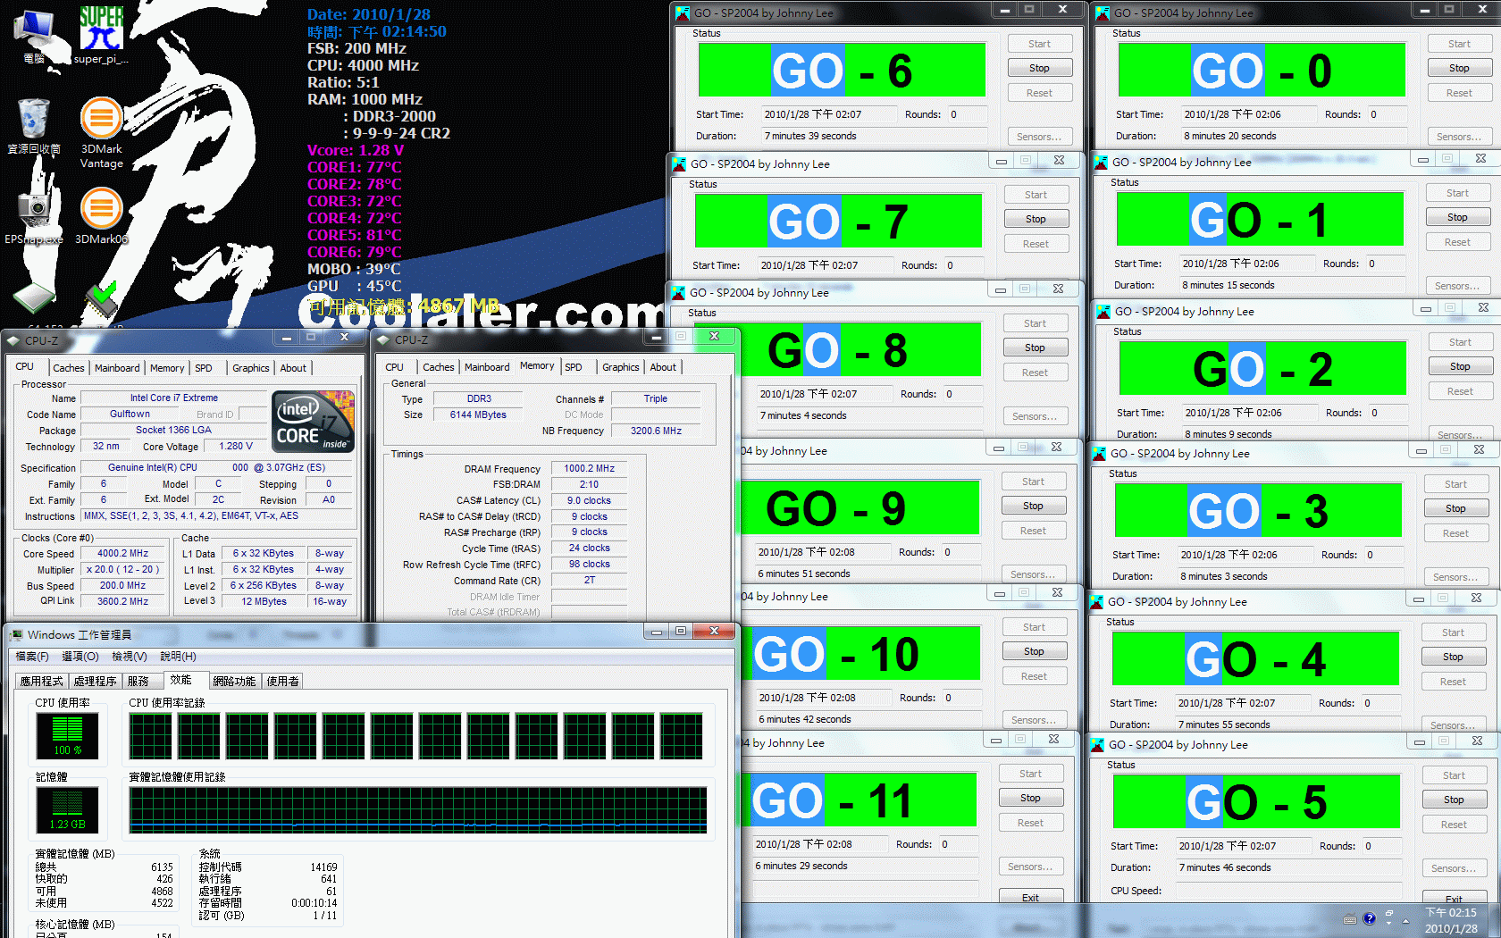Click the memory usage history graph

pos(418,810)
